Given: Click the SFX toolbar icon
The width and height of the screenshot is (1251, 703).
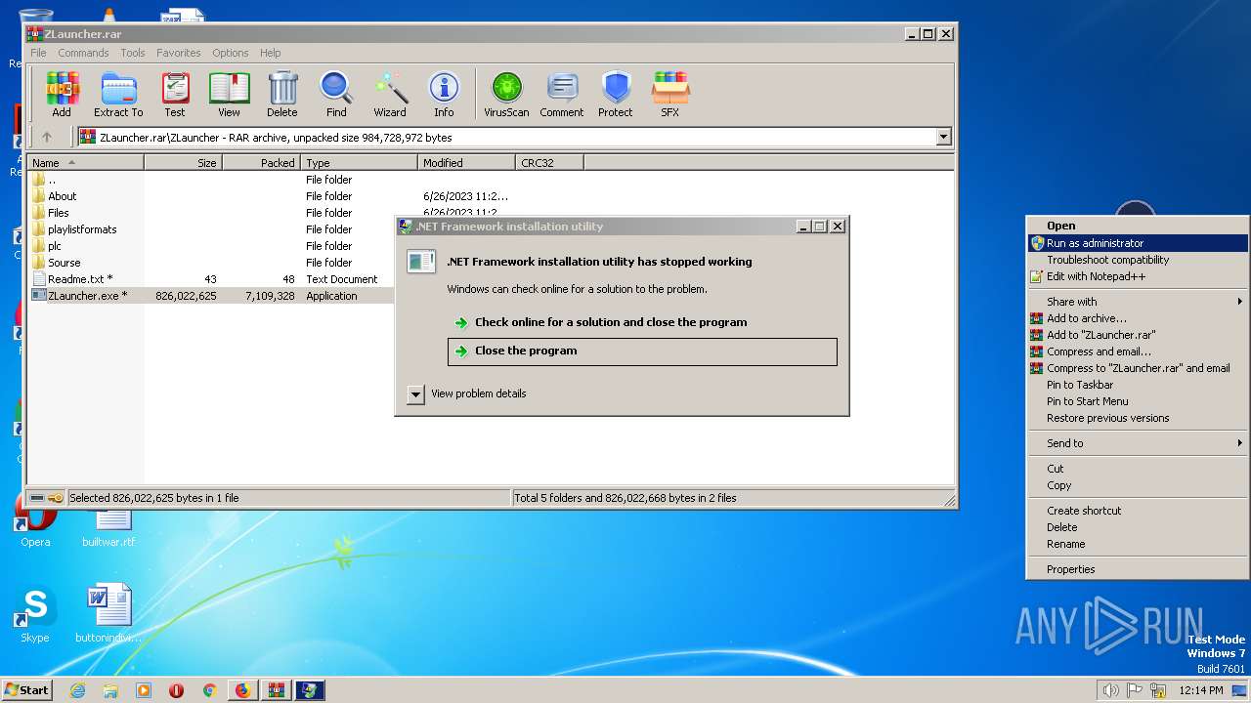Looking at the screenshot, I should [x=669, y=95].
